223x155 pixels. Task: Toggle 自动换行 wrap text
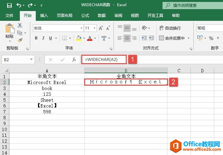[170, 28]
